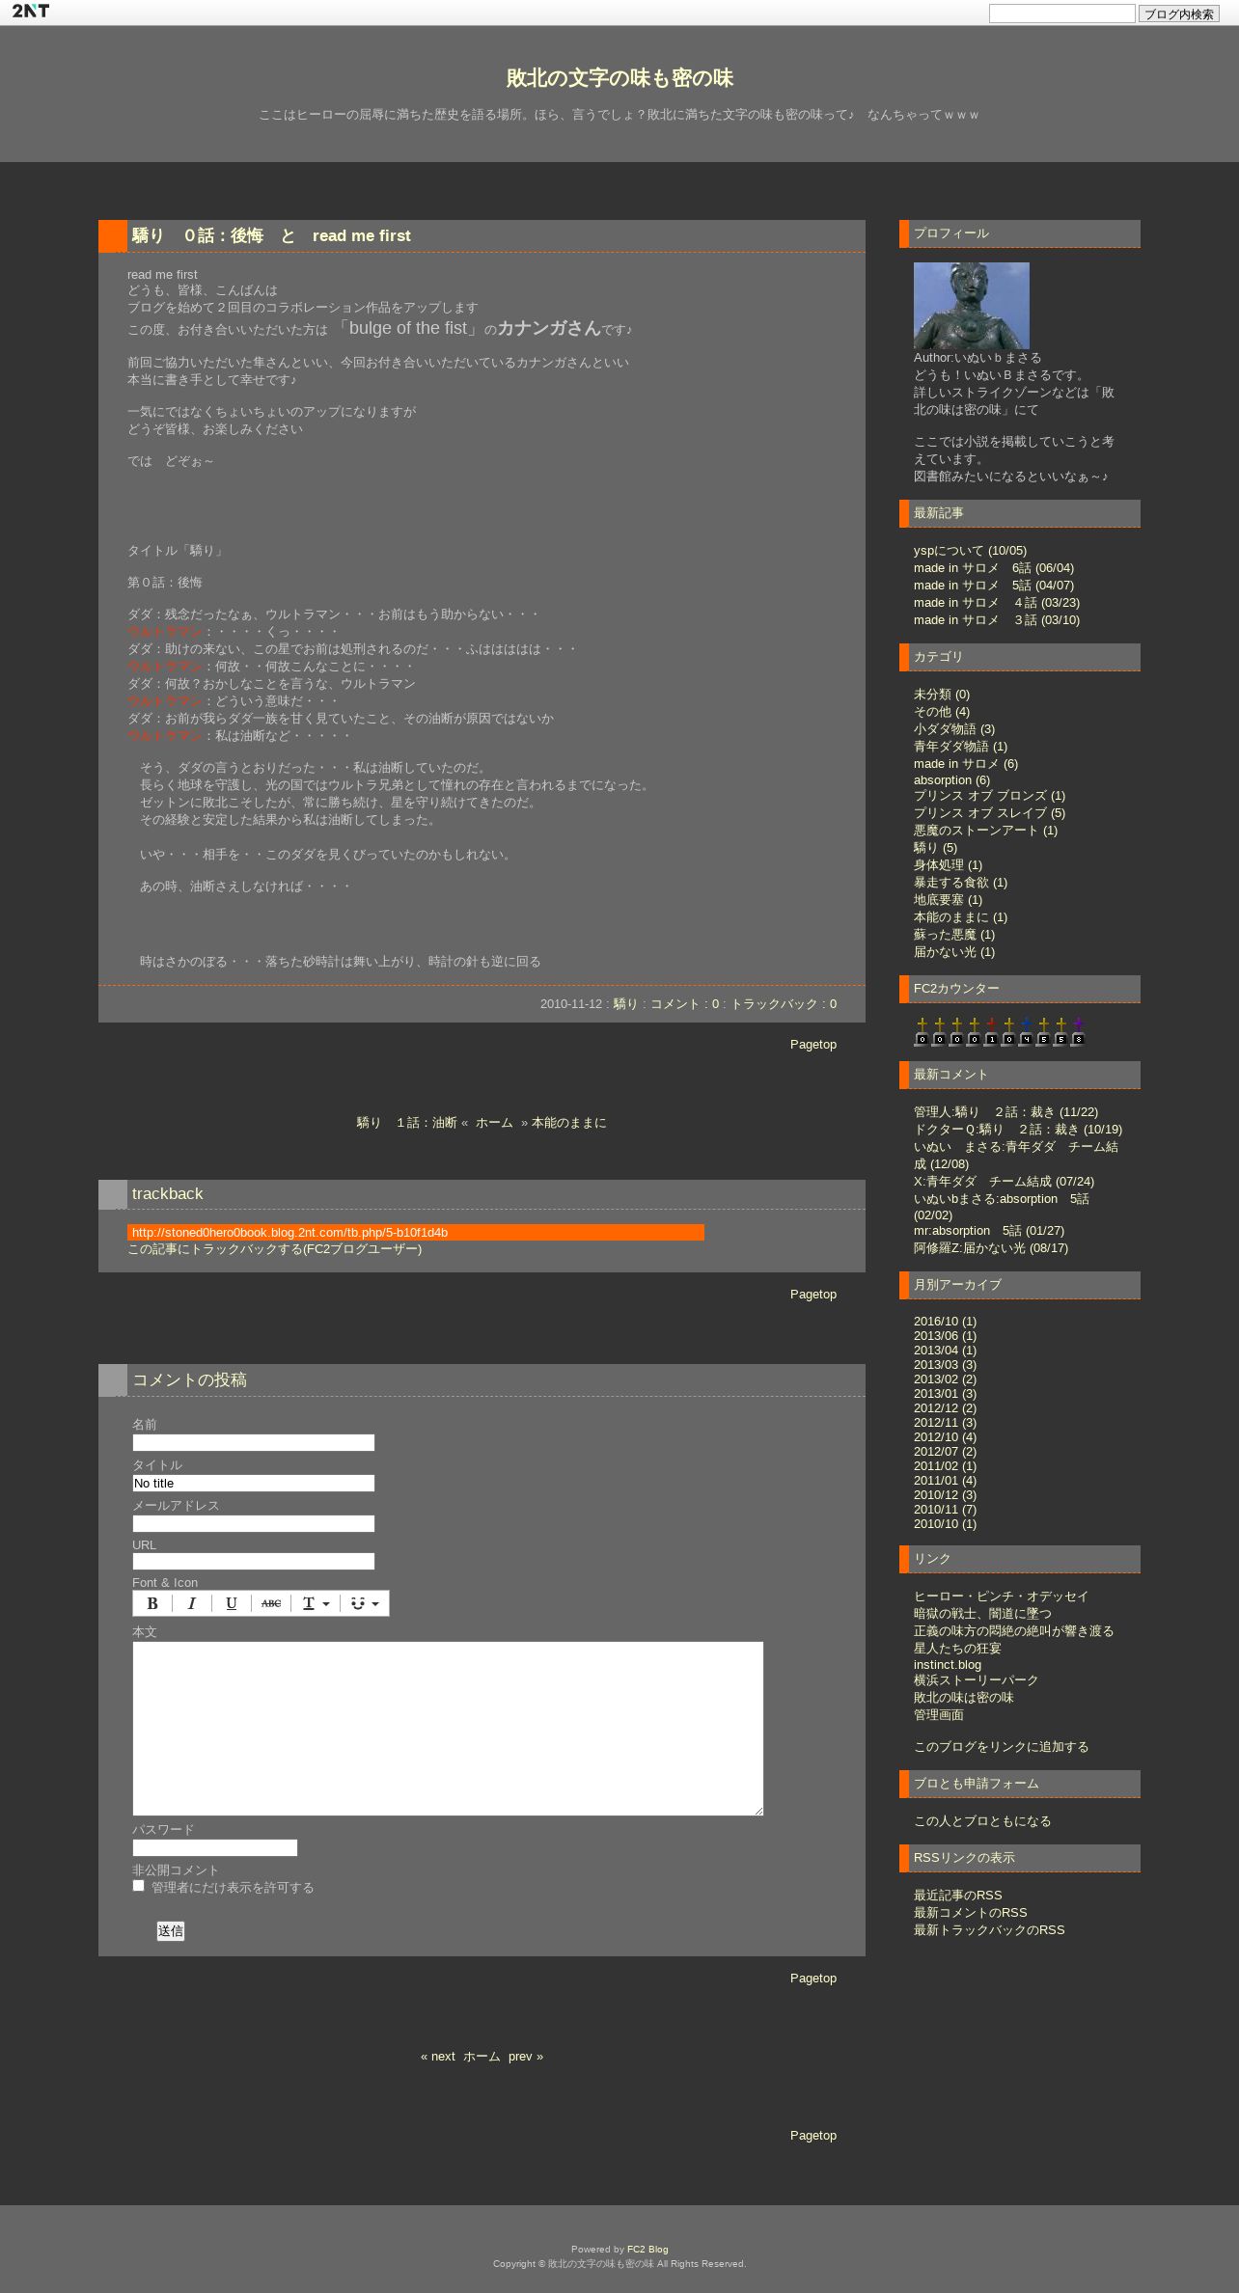Open category 悪魔のストーンアート (1)
Viewport: 1239px width, 2293px height.
(x=985, y=831)
